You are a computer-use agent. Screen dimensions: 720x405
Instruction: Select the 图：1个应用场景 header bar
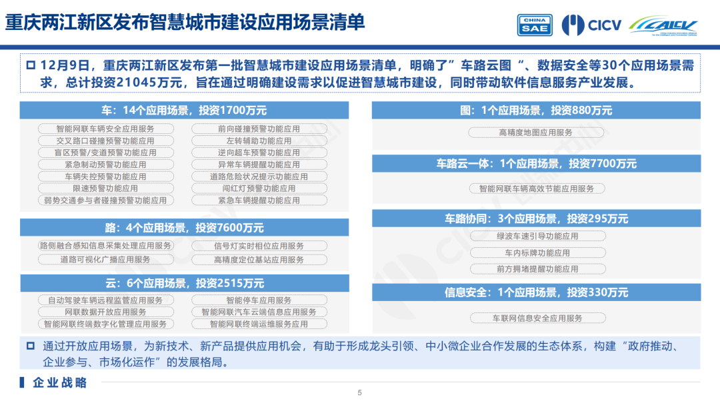pyautogui.click(x=536, y=111)
